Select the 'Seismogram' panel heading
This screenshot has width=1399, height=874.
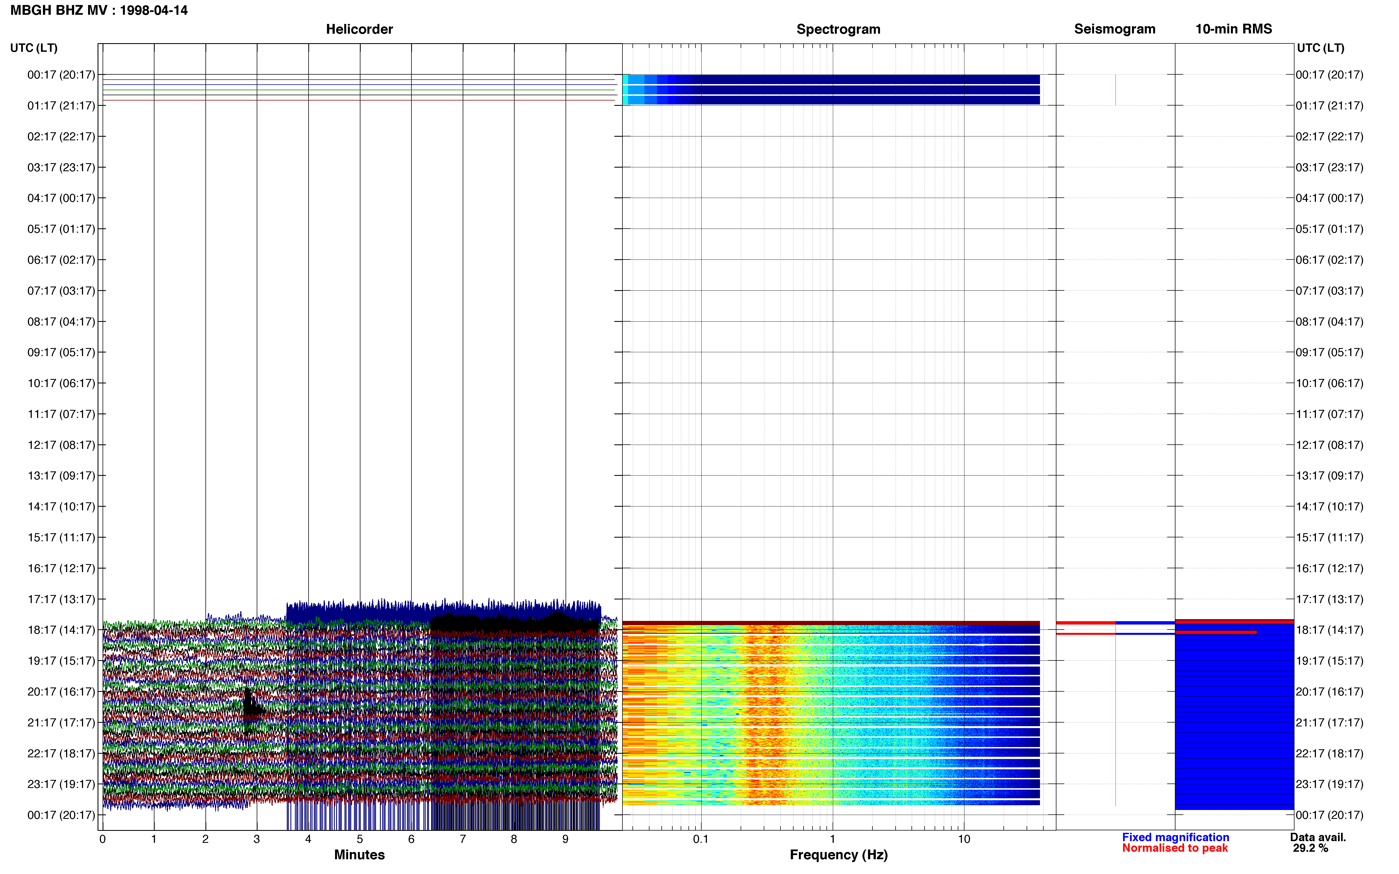[x=1114, y=29]
